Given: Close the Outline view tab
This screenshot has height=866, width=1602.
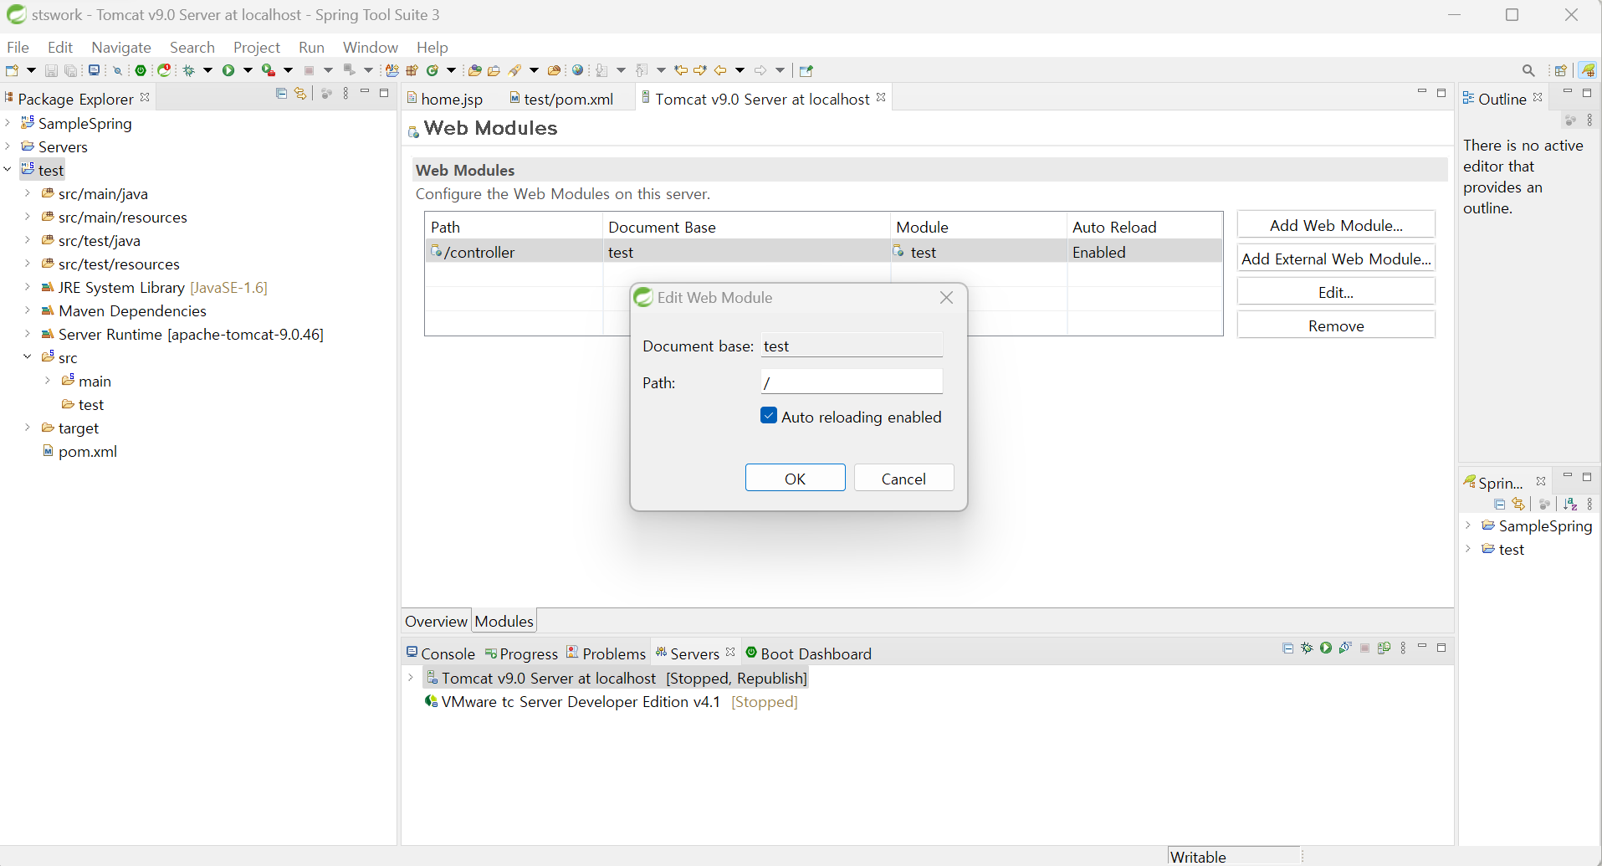Looking at the screenshot, I should (1538, 98).
